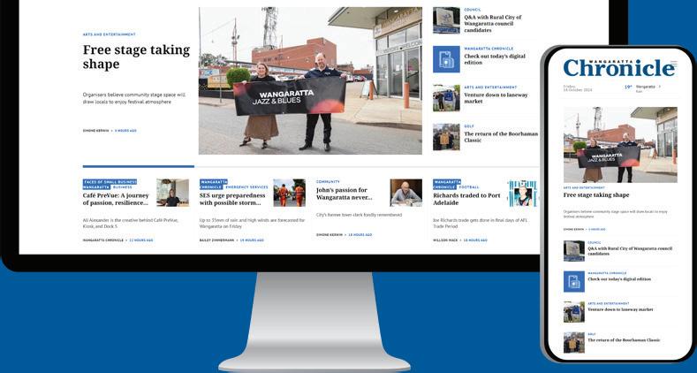Open the council candidates Q&A article on the phone
Viewport: 697px width, 373px height.
630,251
